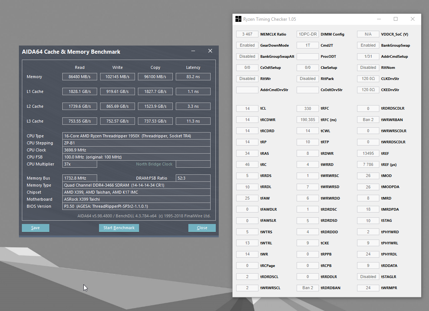Minimize the AIDA64 benchmark window
This screenshot has height=311, width=429.
193,51
